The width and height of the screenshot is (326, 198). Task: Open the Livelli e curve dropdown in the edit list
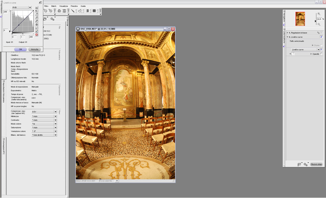pos(318,50)
